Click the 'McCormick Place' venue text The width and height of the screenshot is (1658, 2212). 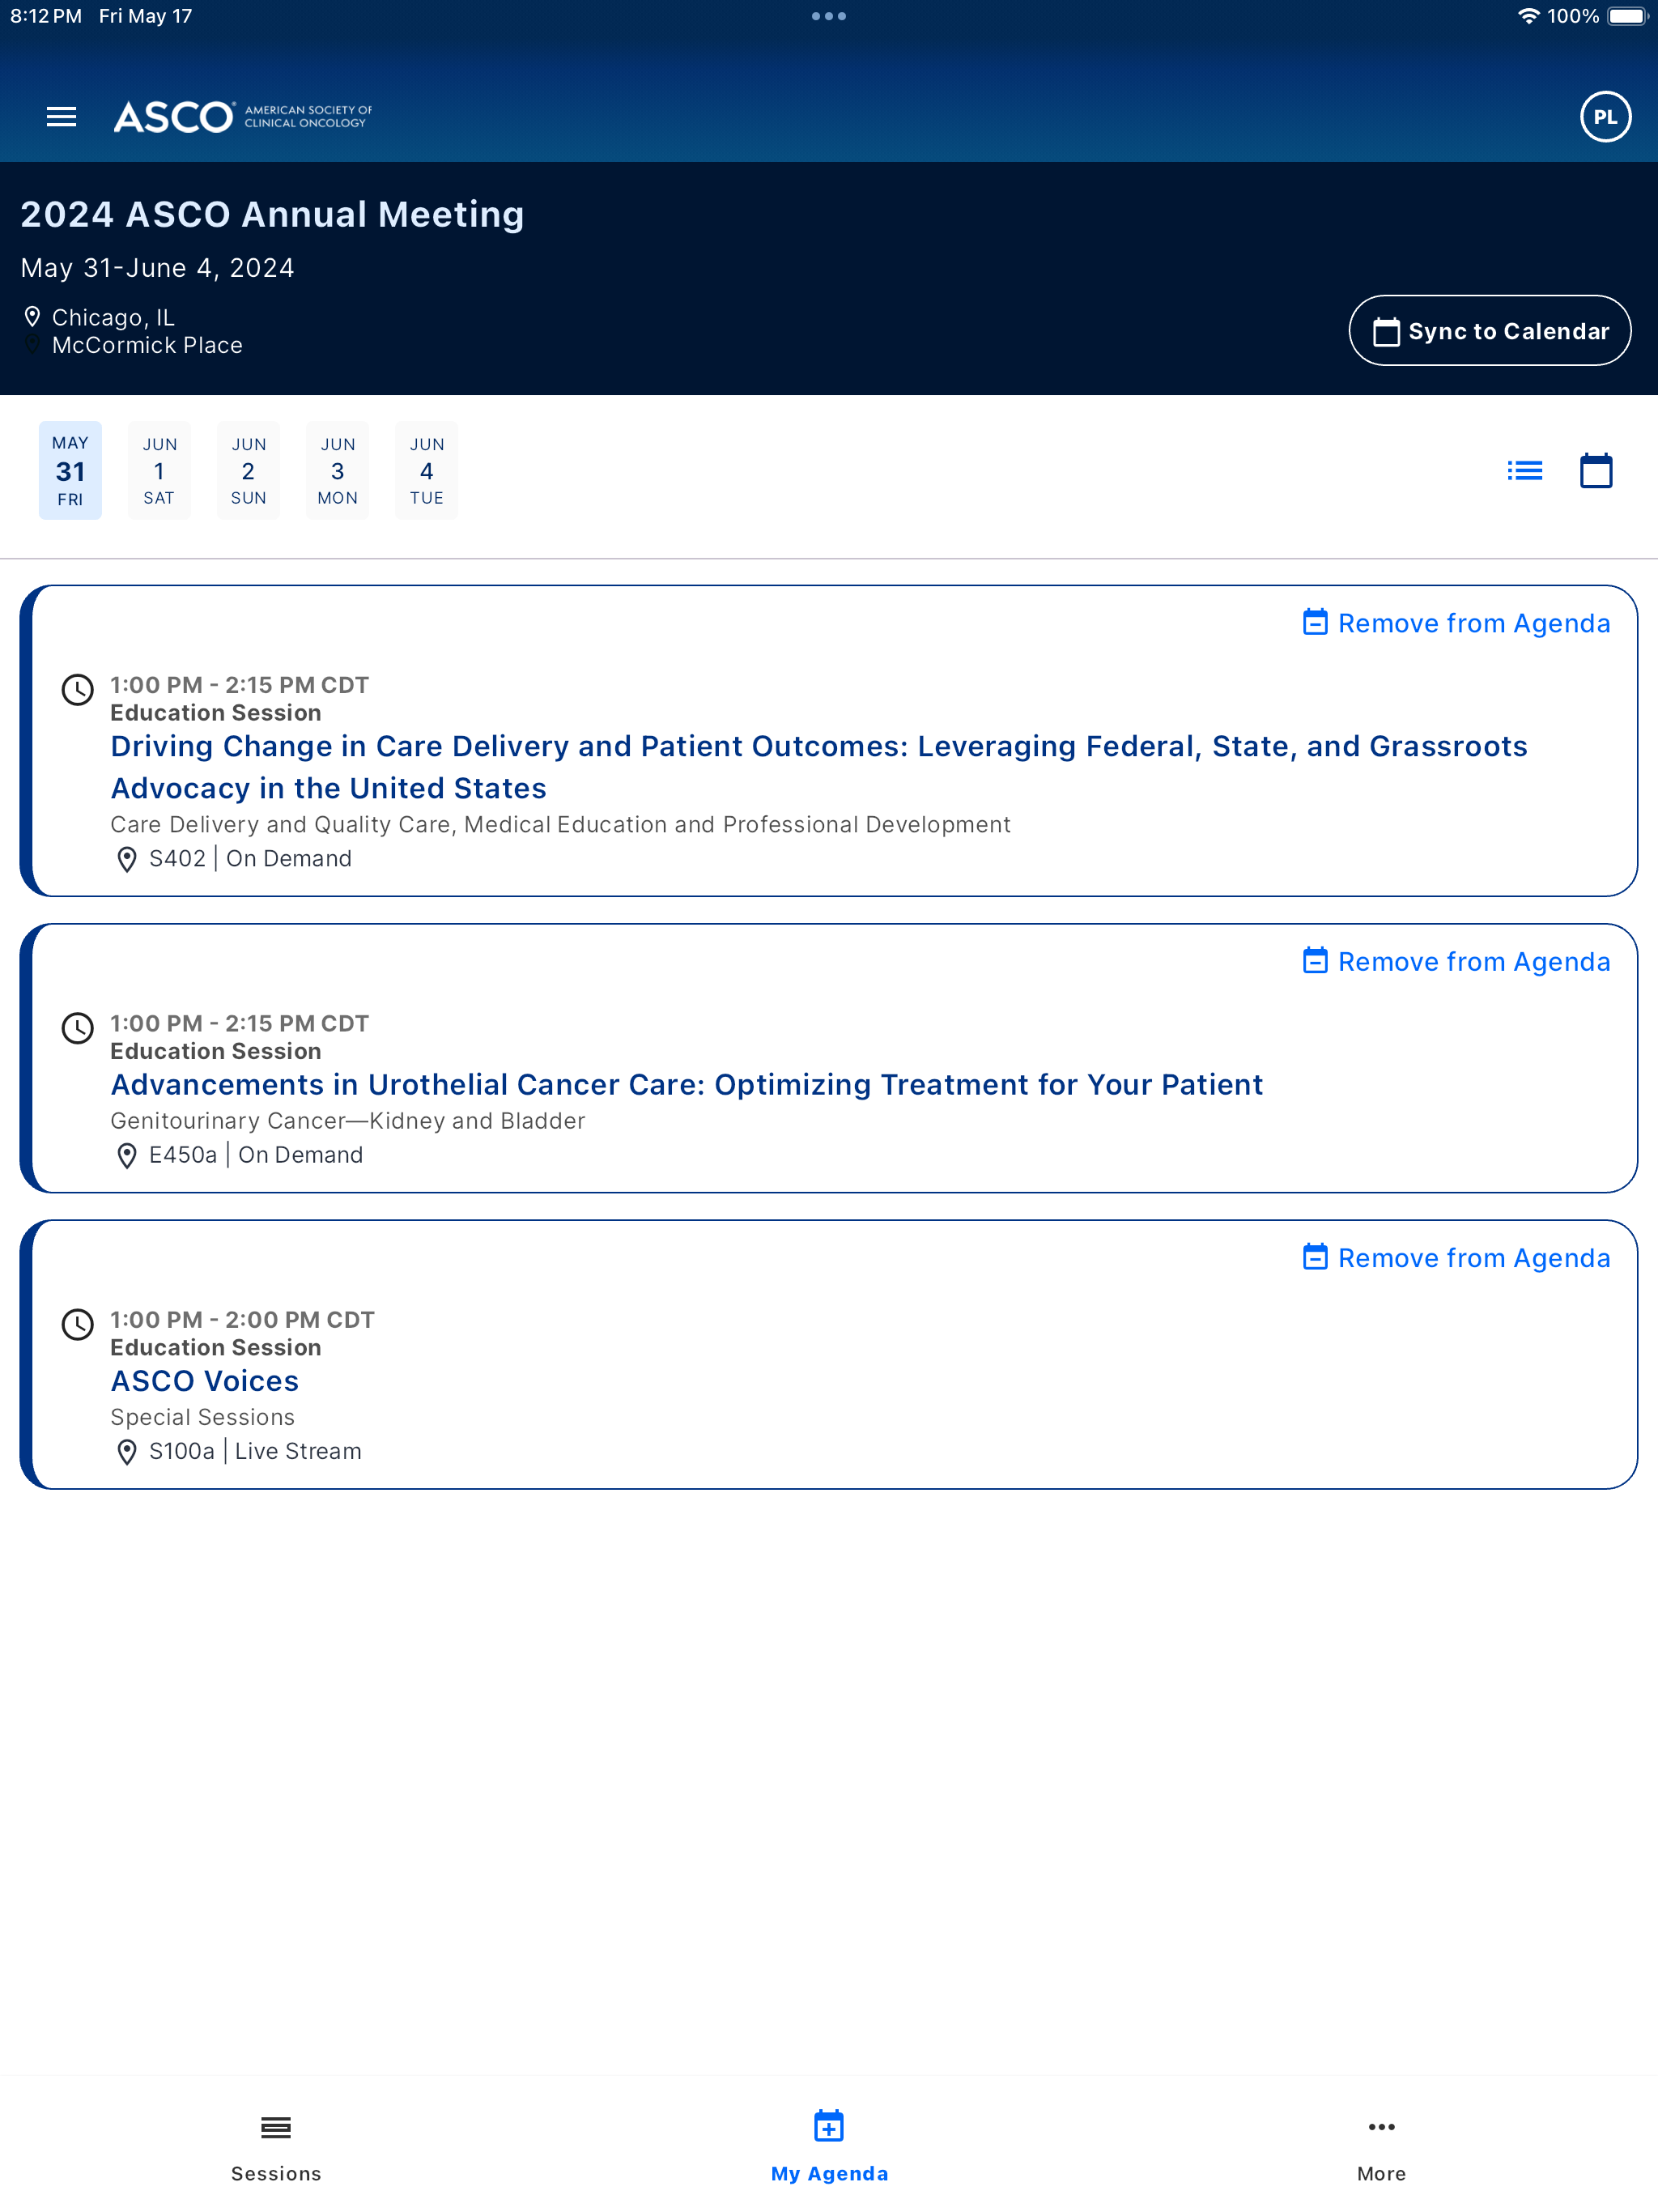click(x=147, y=345)
